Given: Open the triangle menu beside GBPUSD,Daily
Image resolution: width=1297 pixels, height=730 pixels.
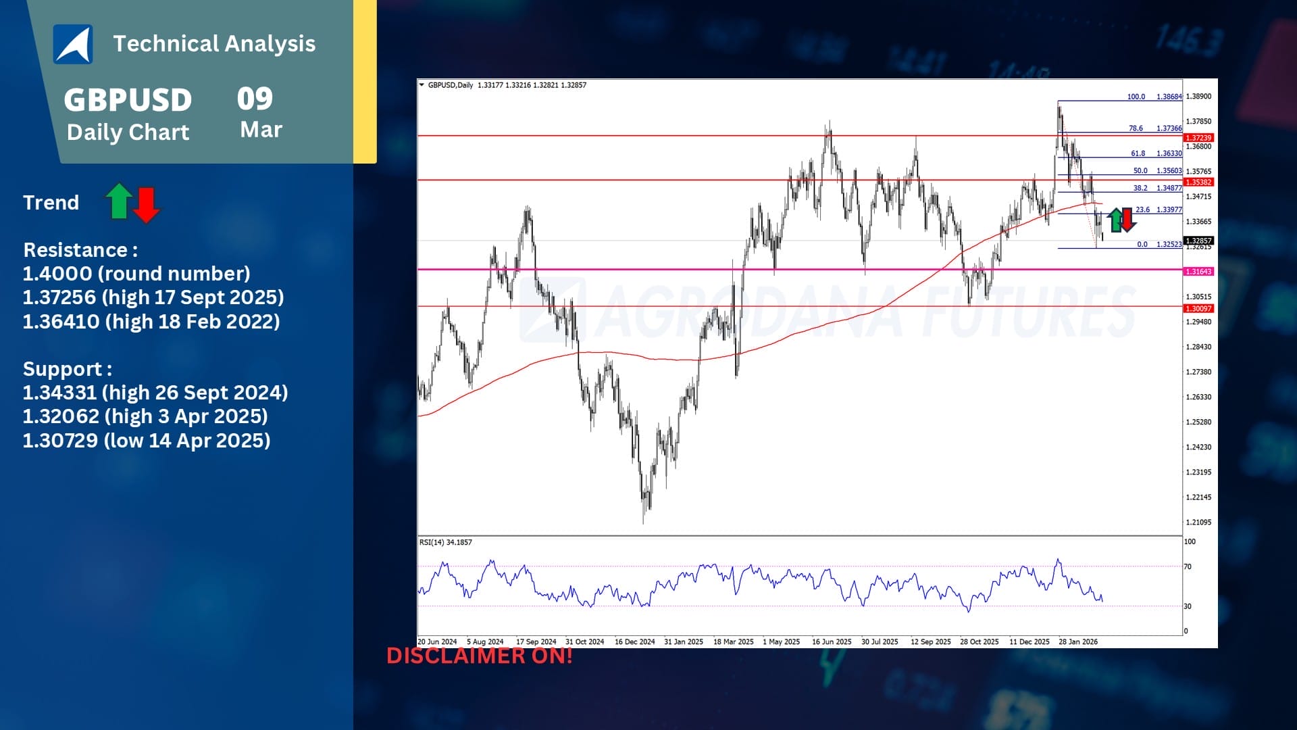Looking at the screenshot, I should [422, 85].
